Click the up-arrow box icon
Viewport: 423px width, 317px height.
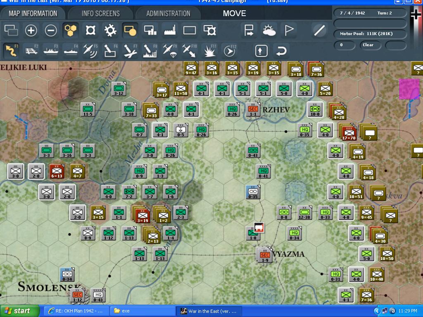coord(261,50)
